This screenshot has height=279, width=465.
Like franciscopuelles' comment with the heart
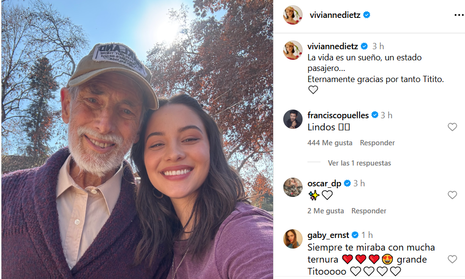[x=452, y=127]
